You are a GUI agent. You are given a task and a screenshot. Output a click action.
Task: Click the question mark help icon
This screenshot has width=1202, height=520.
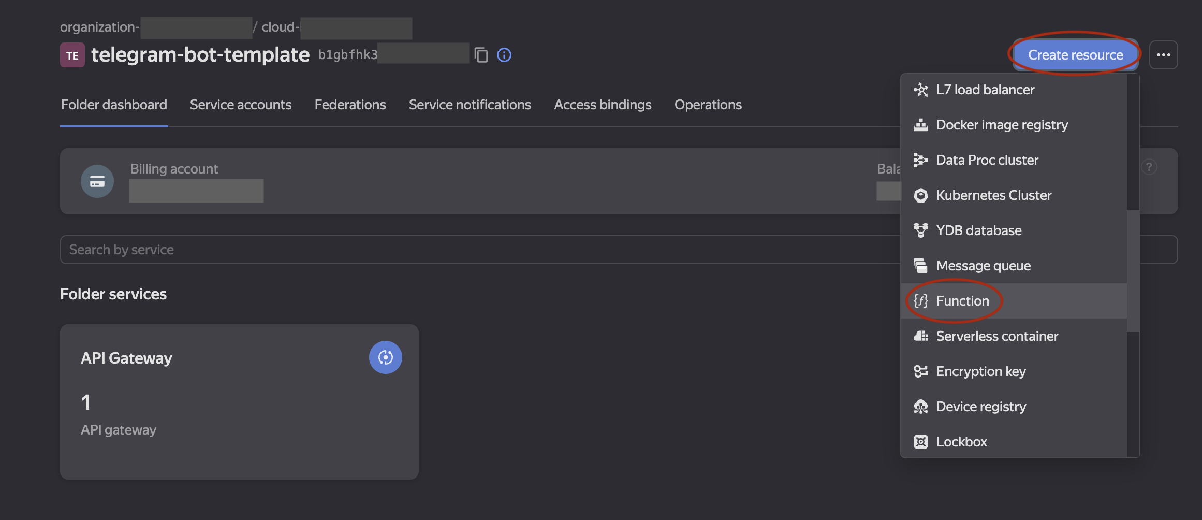coord(1149,167)
